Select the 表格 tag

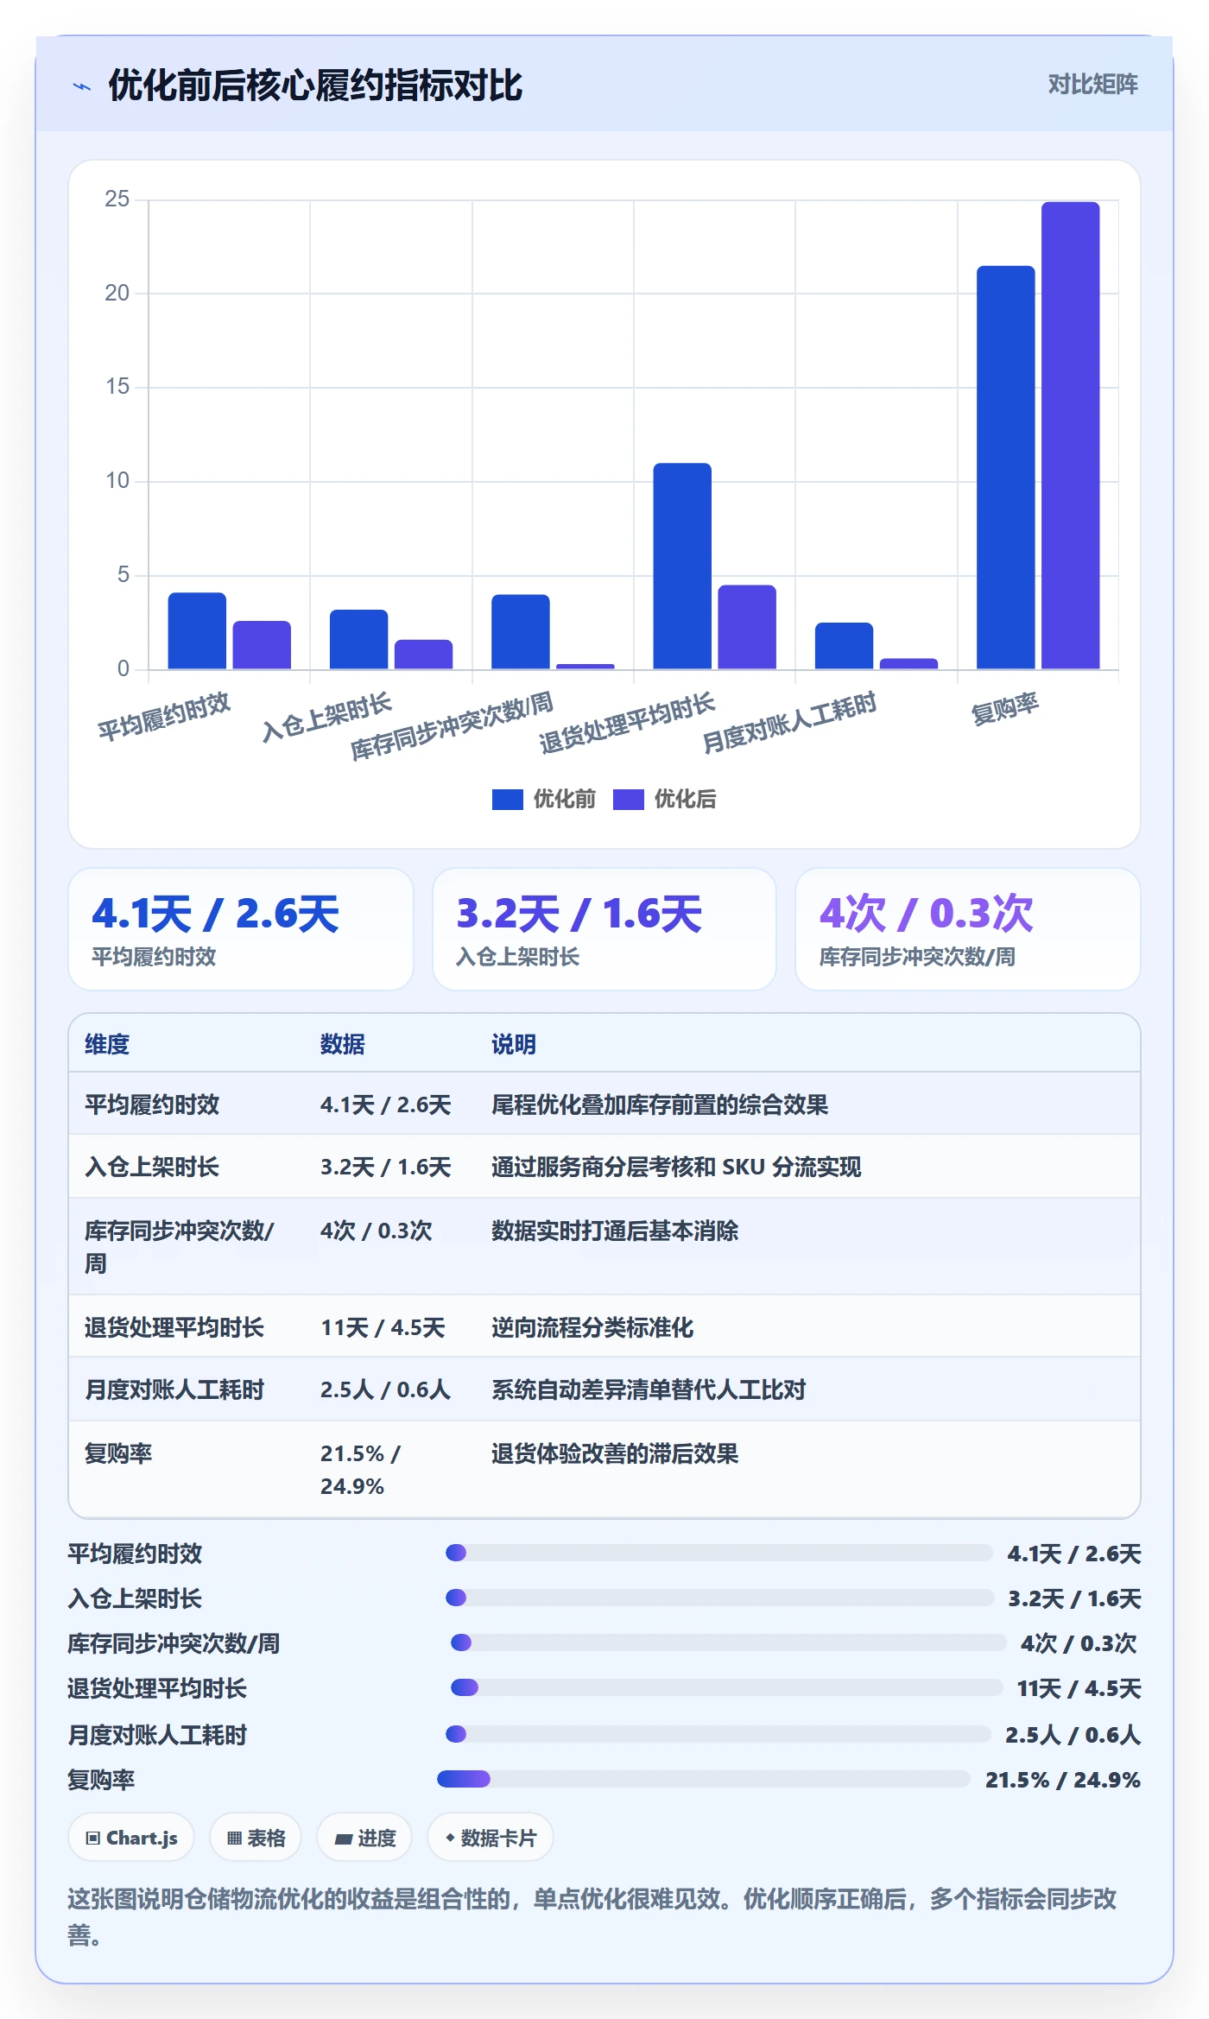pos(256,1838)
